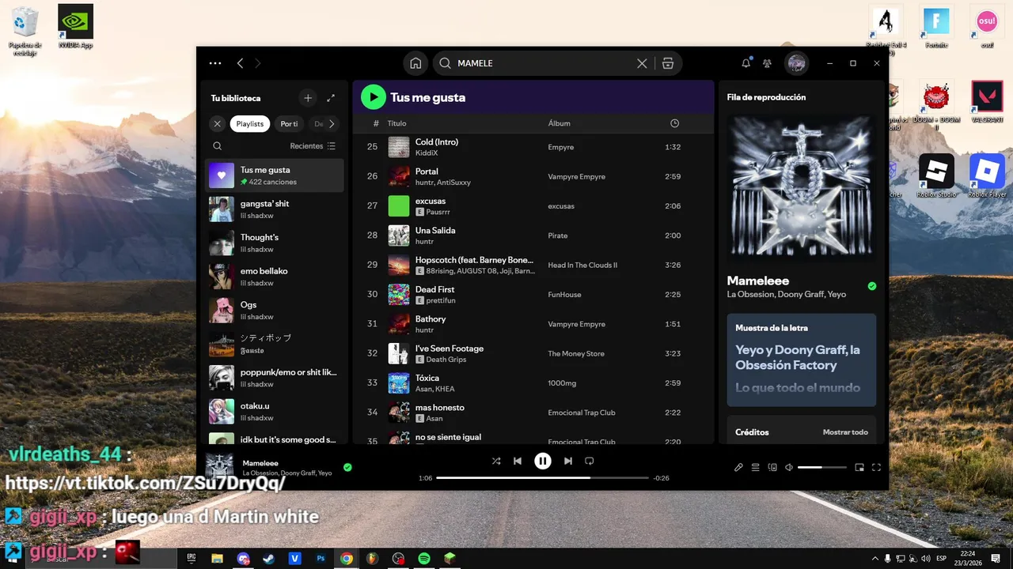1013x569 pixels.
Task: Pause the current song
Action: coord(542,461)
